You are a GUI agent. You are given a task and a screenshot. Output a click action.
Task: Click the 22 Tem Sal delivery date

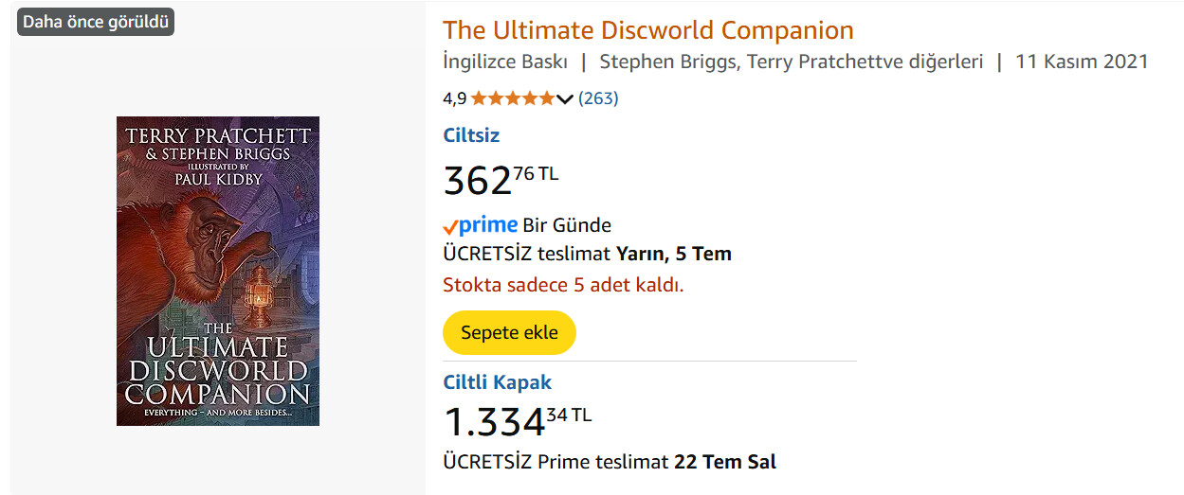(x=724, y=462)
